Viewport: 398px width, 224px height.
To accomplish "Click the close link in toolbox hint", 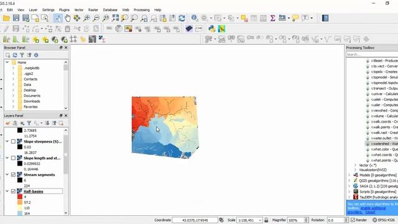I will coord(370,212).
